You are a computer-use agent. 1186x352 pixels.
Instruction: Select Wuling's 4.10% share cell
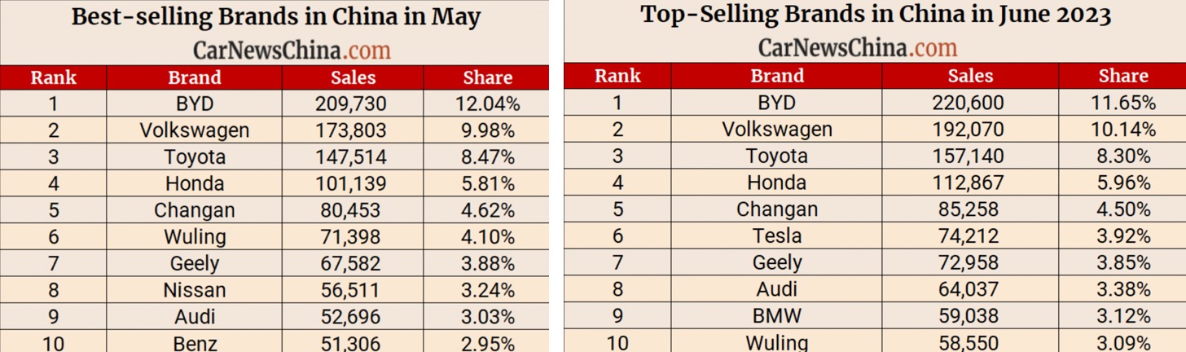click(486, 237)
